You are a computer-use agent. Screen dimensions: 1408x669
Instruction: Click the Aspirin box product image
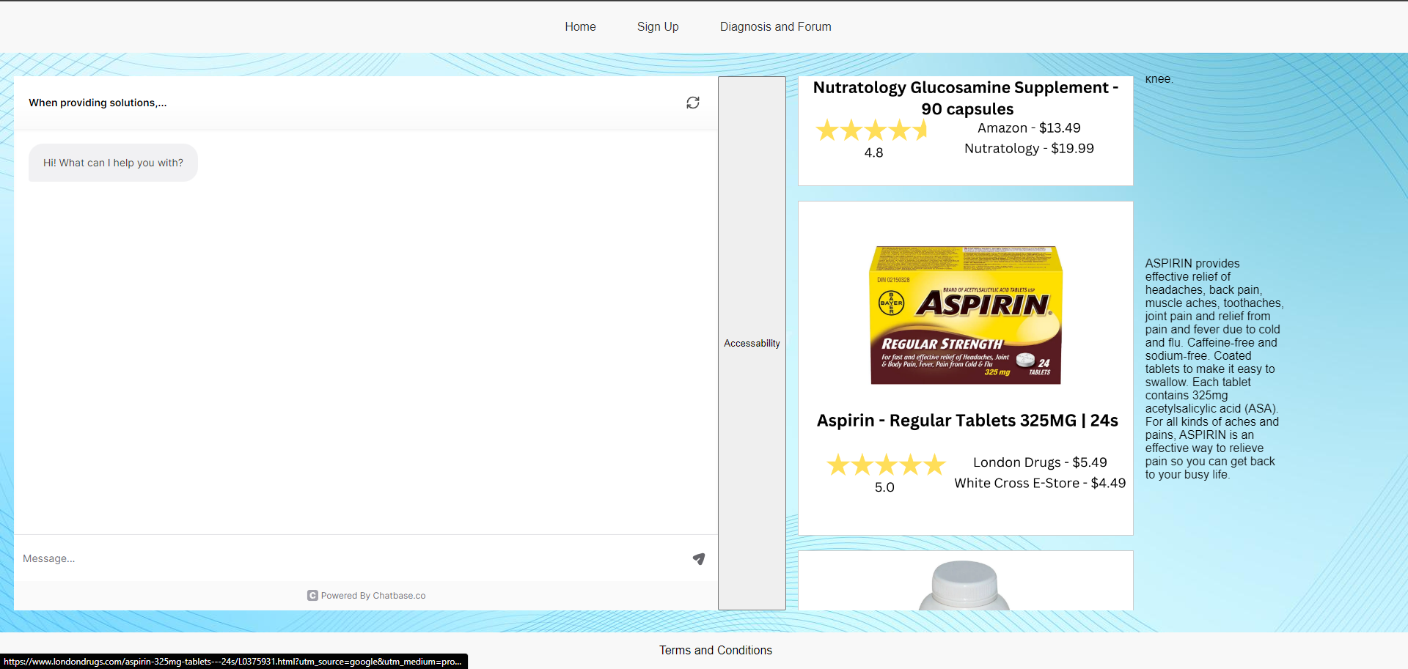(966, 315)
